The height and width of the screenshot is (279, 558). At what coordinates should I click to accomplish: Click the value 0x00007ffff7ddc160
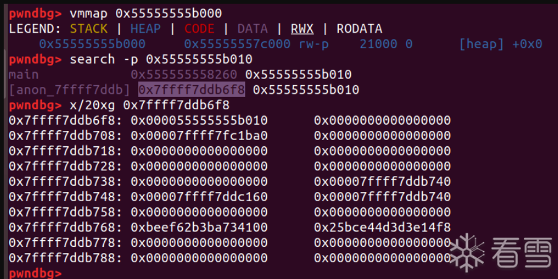(199, 197)
